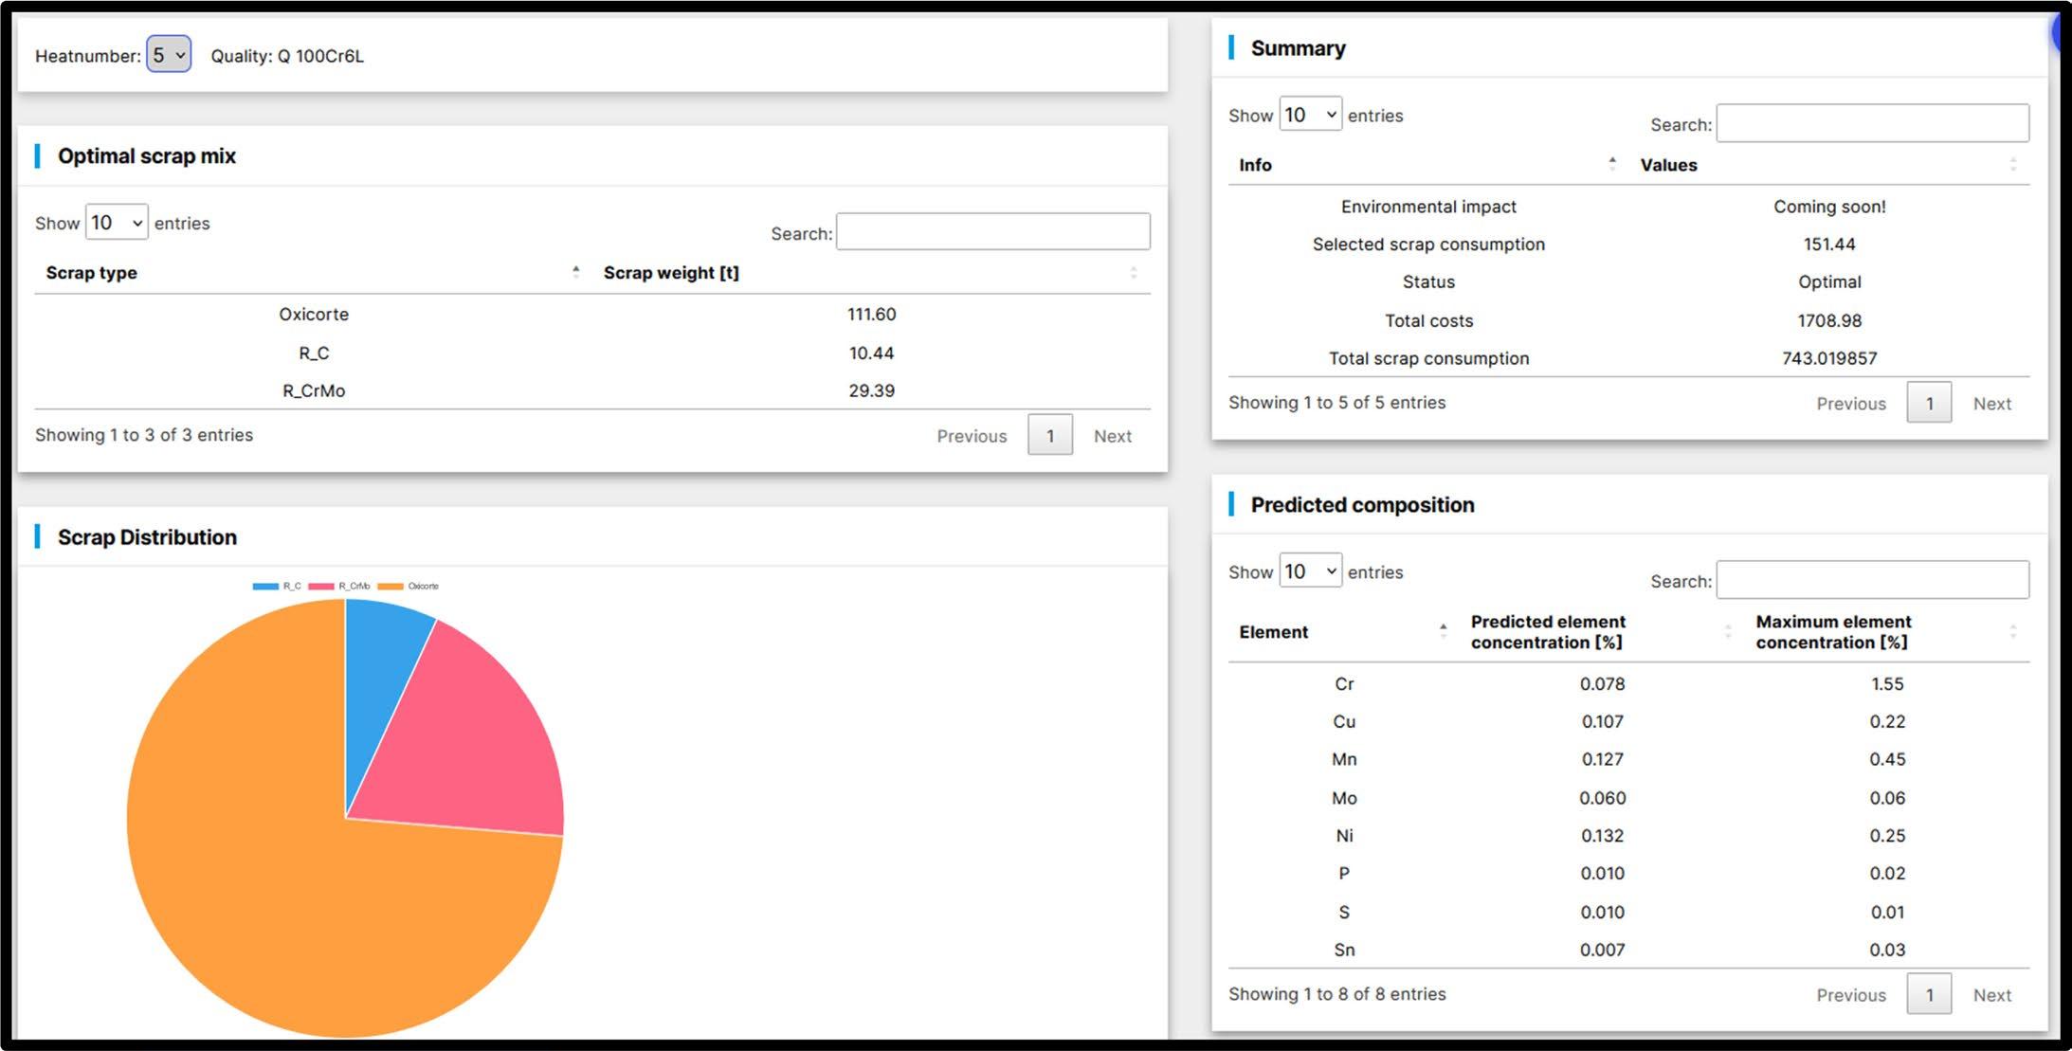Go to page 1 in Summary pagination

point(1928,404)
